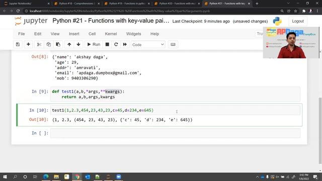Open the File menu

[21, 34]
